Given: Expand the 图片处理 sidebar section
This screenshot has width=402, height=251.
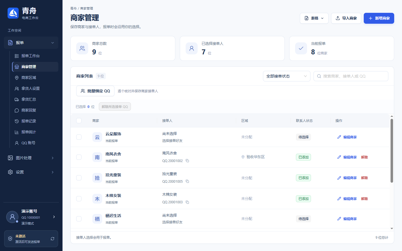Looking at the screenshot, I should click(31, 158).
